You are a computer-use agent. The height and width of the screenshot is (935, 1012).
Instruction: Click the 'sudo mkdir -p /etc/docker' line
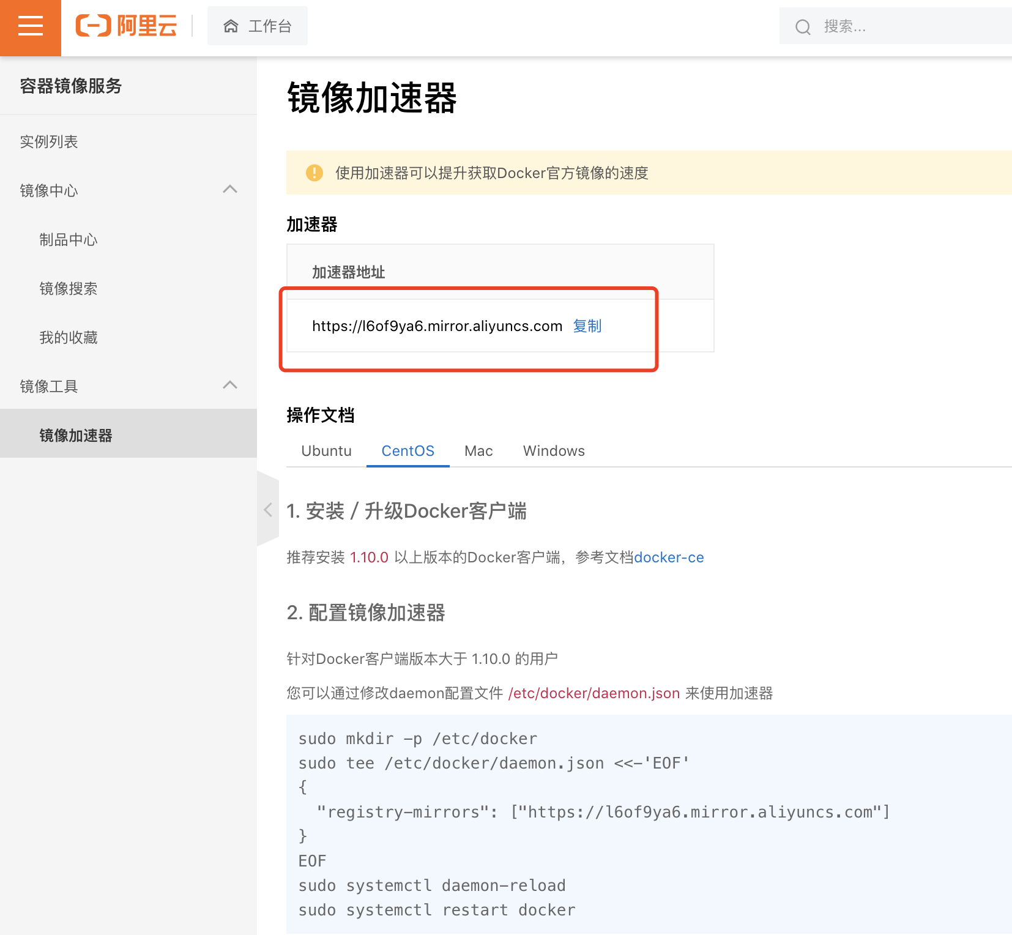[x=418, y=739]
